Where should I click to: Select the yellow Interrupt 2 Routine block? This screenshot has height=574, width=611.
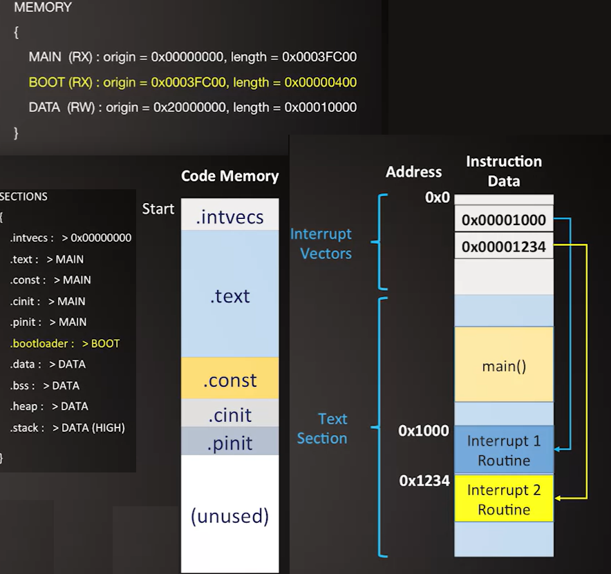[504, 499]
